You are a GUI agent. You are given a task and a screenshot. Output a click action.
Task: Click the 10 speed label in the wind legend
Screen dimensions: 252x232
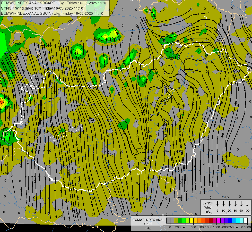coord(223,211)
